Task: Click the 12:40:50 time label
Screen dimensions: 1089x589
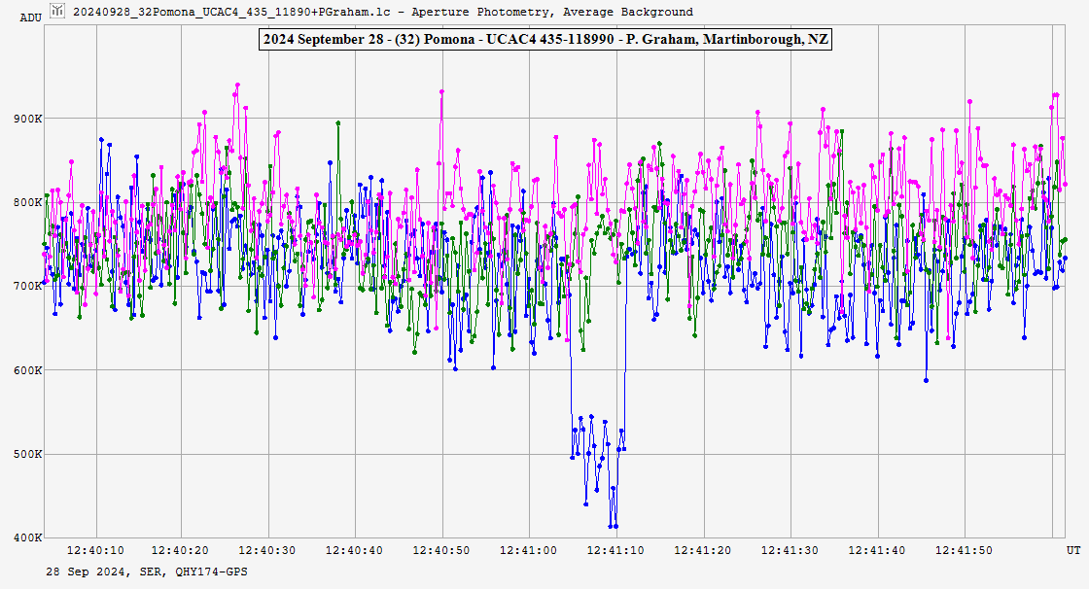Action: (441, 550)
